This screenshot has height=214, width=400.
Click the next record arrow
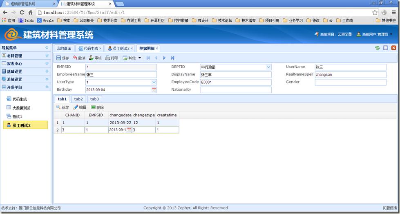pyautogui.click(x=164, y=58)
